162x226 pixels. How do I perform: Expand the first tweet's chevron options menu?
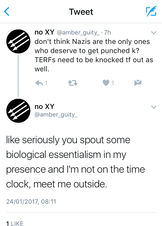tap(154, 33)
